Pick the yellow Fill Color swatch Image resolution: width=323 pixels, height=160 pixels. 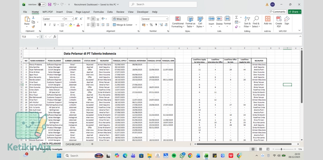coord(71,25)
